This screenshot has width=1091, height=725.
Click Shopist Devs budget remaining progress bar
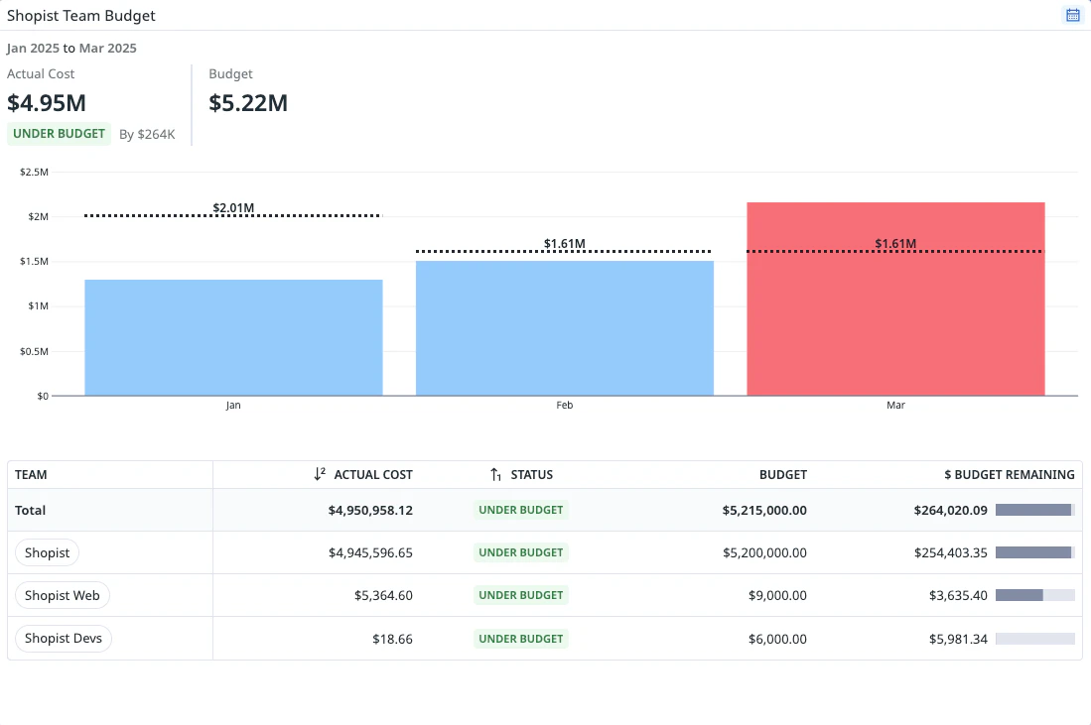[x=1035, y=639]
